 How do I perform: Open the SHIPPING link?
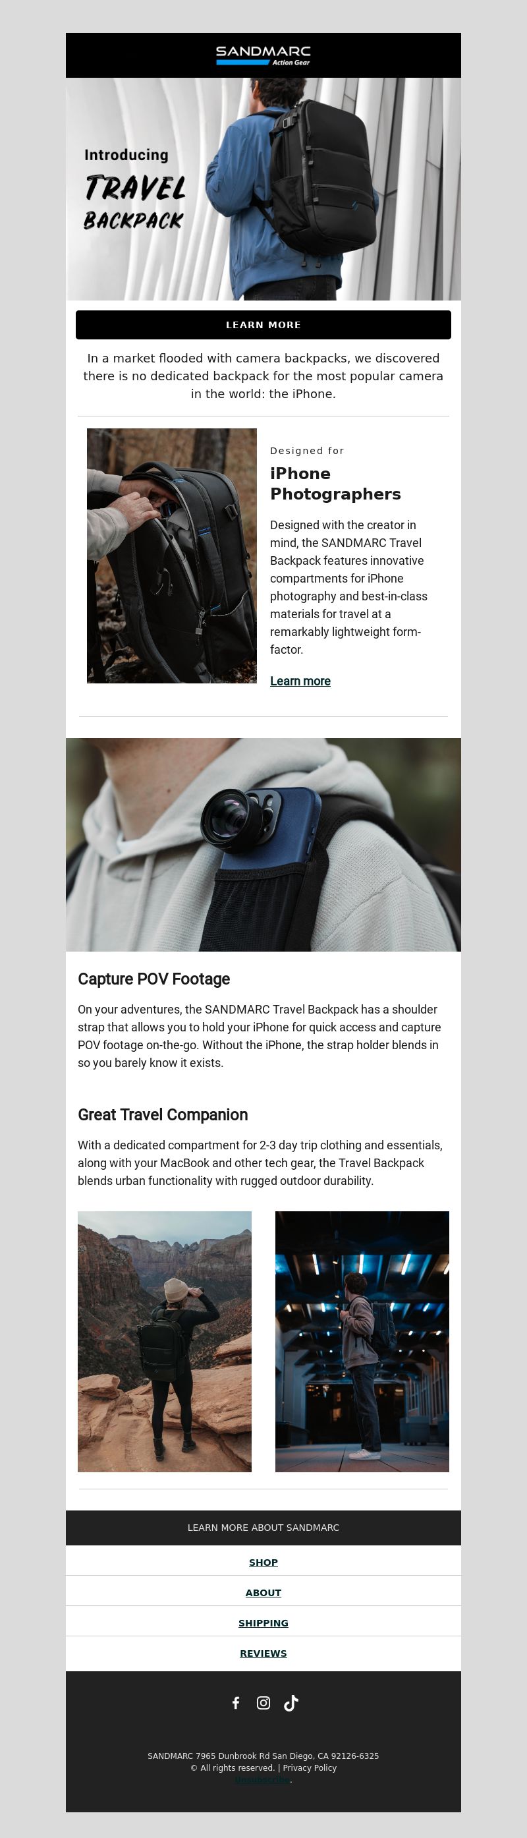[x=263, y=1623]
